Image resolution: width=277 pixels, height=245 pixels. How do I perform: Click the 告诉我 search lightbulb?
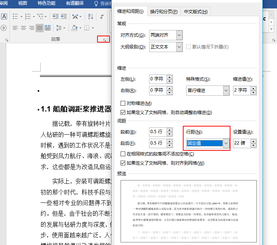pos(96,4)
